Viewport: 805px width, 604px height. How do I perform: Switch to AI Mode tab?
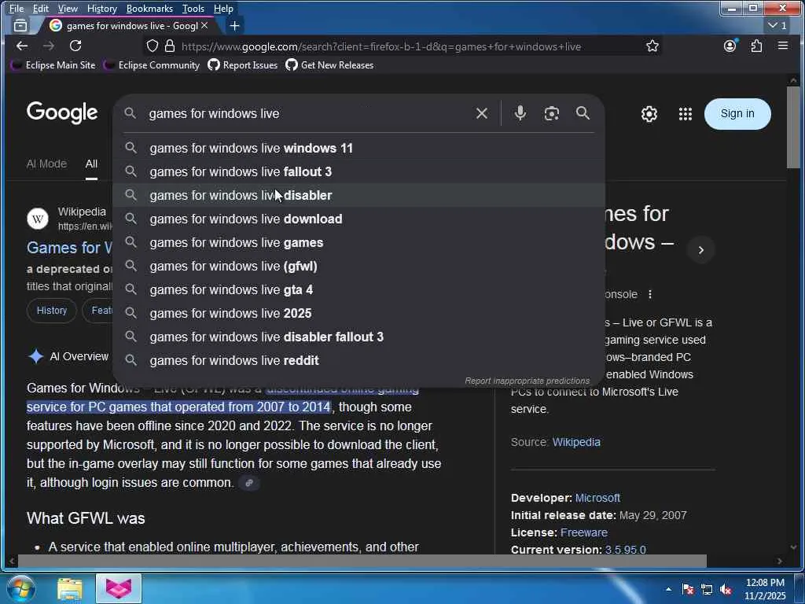46,164
